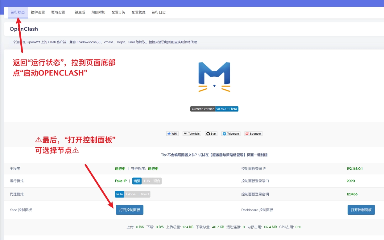This screenshot has width=384, height=240.
Task: Open the Yacd 打开控制面板 button
Action: 130,210
